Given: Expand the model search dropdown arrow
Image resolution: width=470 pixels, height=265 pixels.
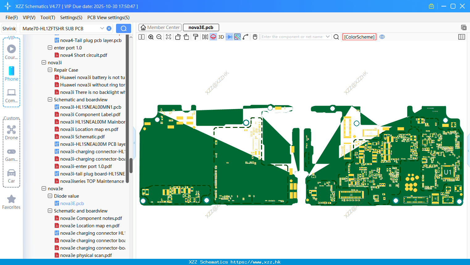Looking at the screenshot, I should point(102,28).
